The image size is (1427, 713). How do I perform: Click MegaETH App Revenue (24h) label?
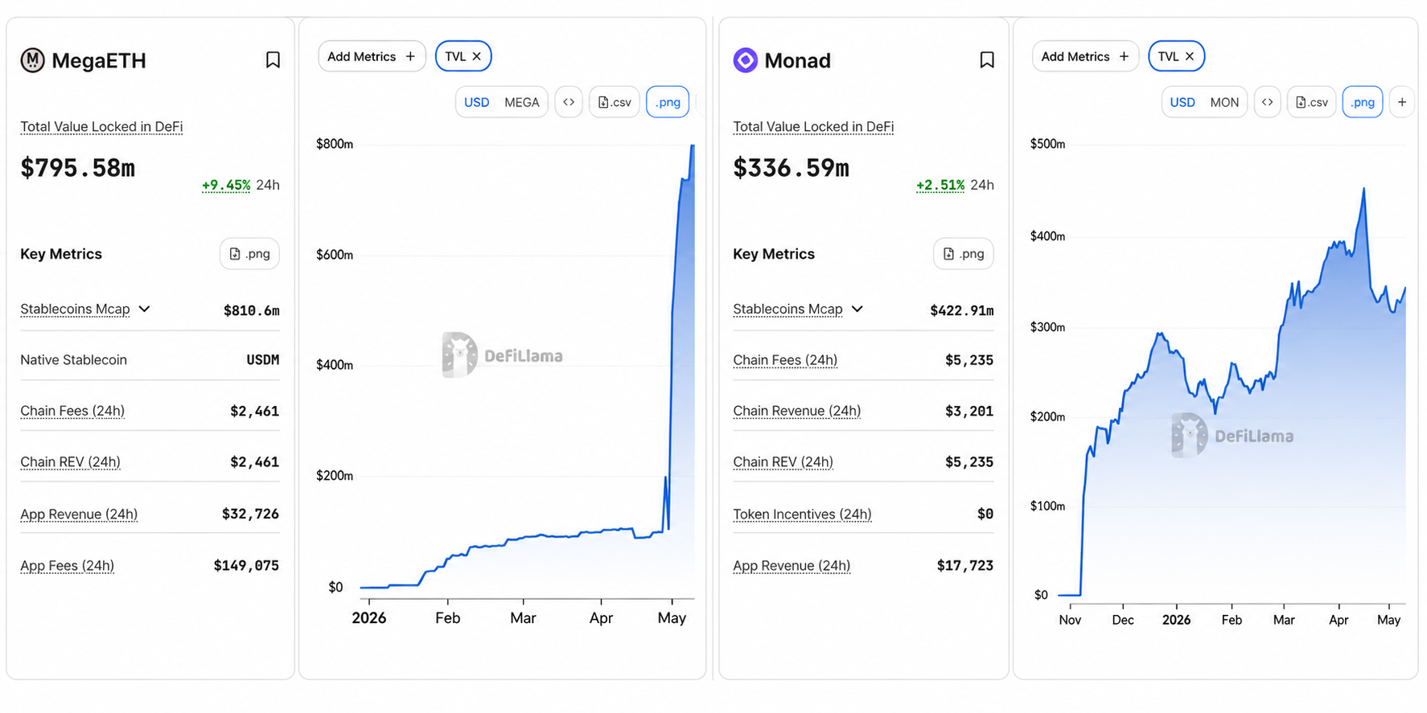pyautogui.click(x=79, y=514)
